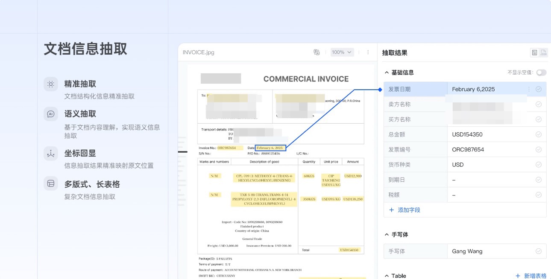The image size is (551, 279).
Task: Select the 税额 field label
Action: 394,195
